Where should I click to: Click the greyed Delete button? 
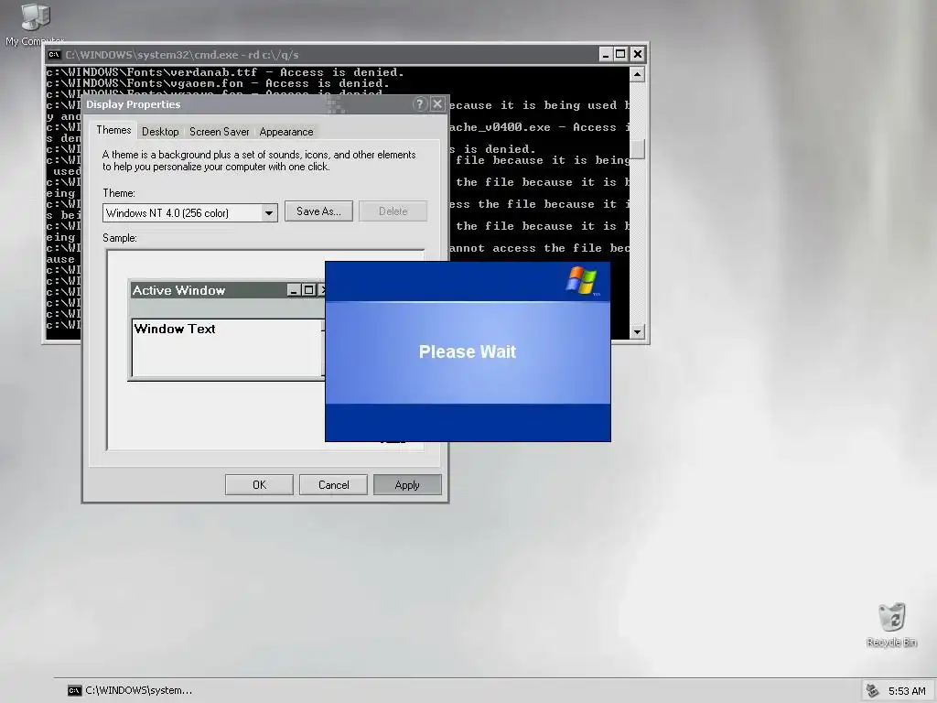[x=393, y=211]
